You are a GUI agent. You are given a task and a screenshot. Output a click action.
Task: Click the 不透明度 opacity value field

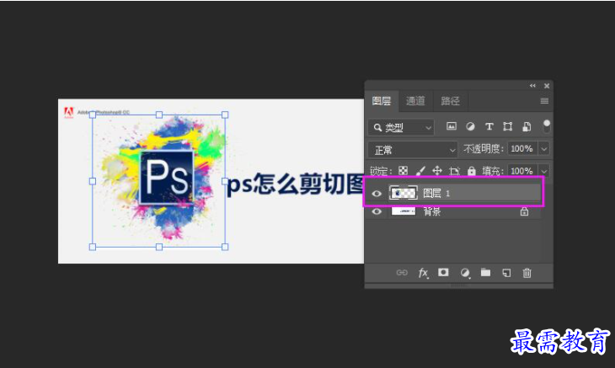tap(522, 149)
